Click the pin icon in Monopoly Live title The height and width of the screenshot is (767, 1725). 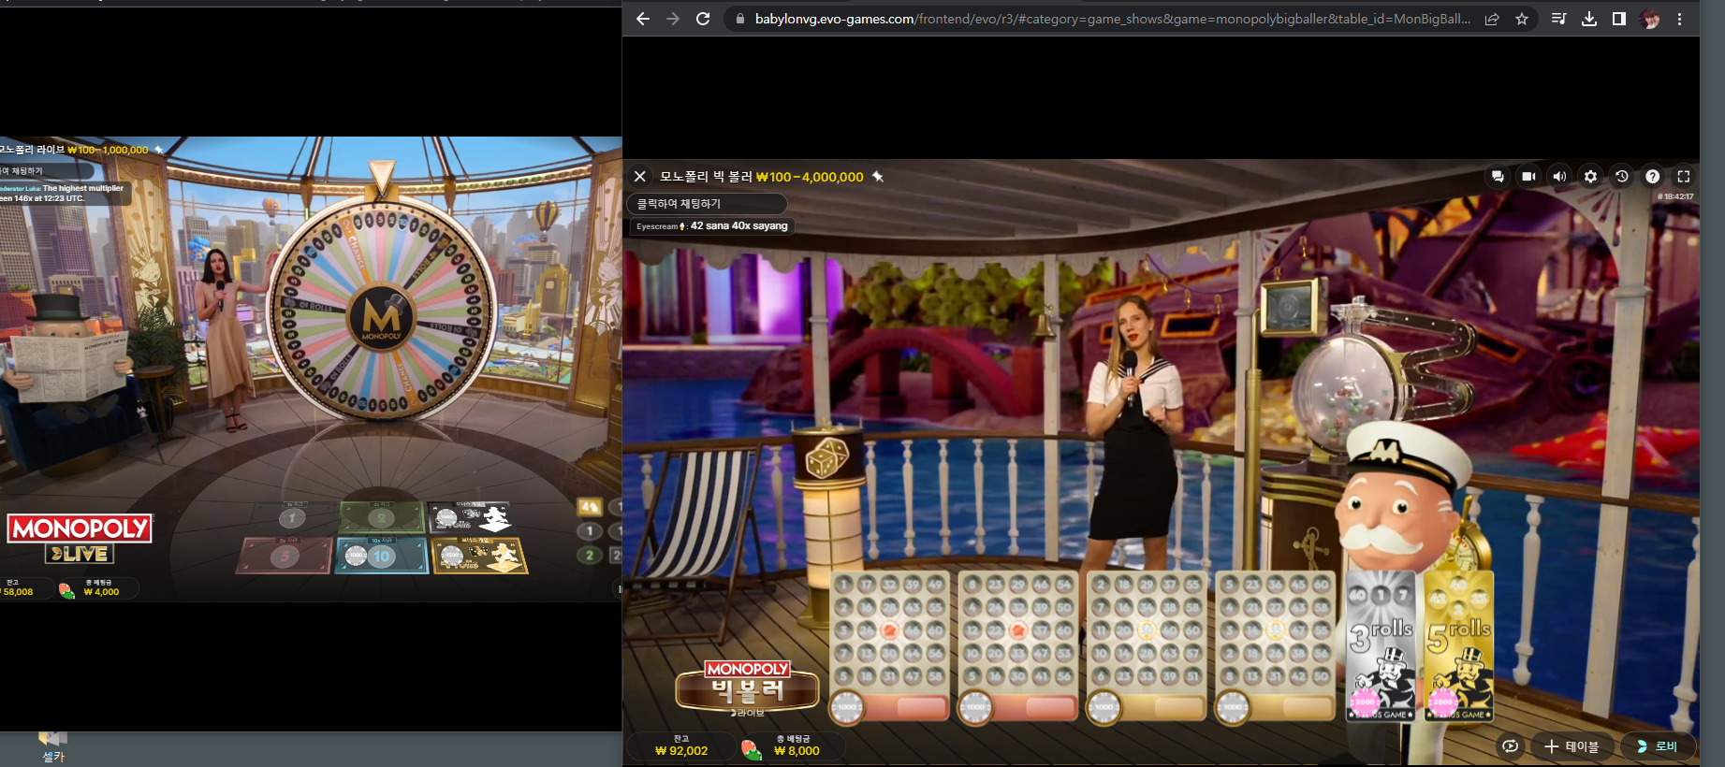(159, 150)
